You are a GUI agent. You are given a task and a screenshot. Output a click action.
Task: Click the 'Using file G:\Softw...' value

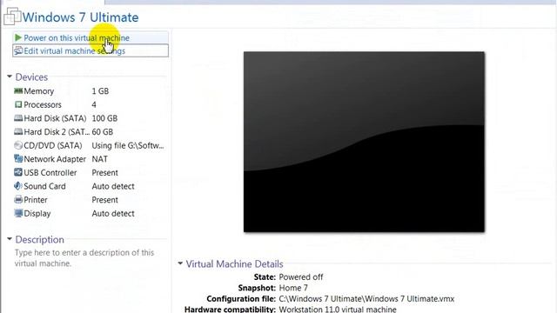[128, 145]
